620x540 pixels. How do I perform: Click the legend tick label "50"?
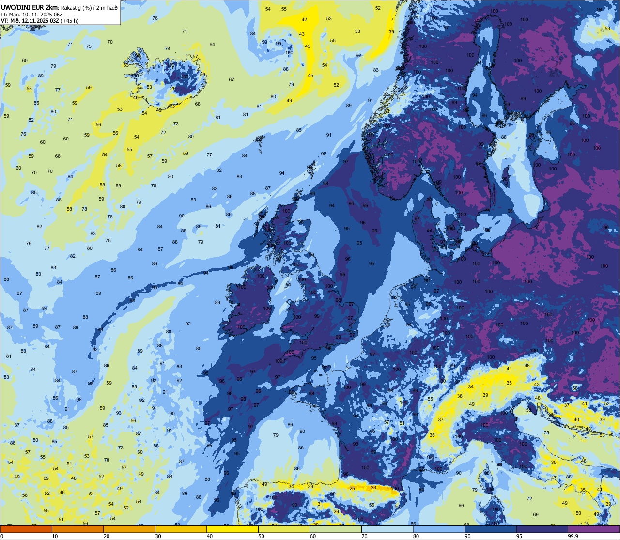pos(261,536)
